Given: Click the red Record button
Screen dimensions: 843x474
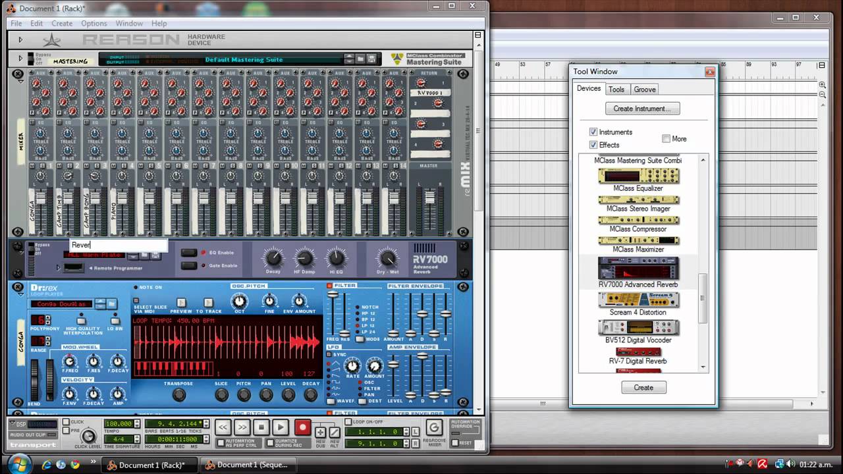Looking at the screenshot, I should click(302, 427).
